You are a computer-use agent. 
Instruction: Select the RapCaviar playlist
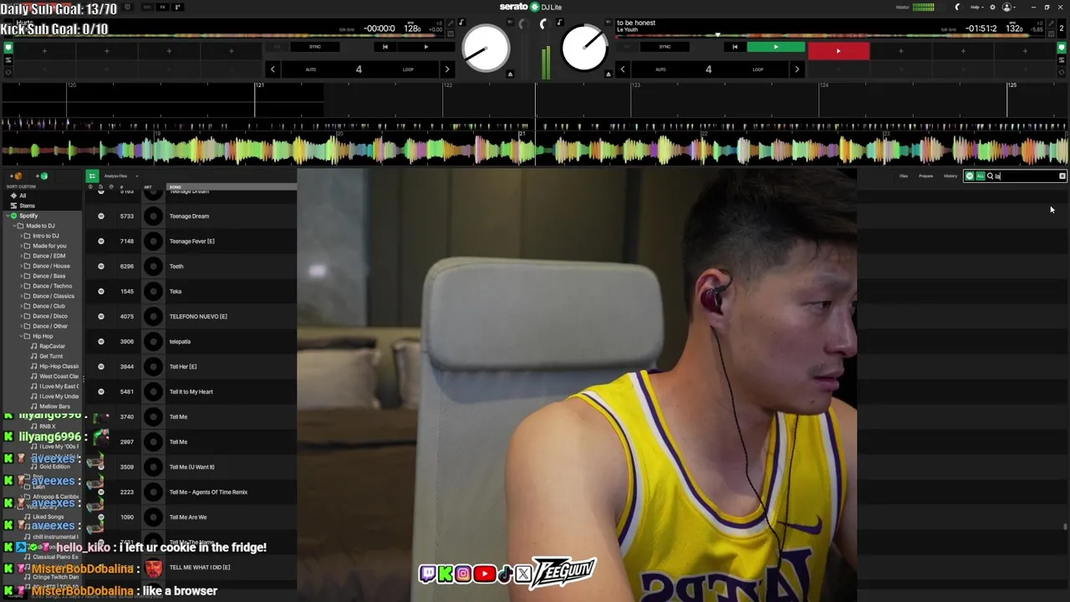pos(52,346)
